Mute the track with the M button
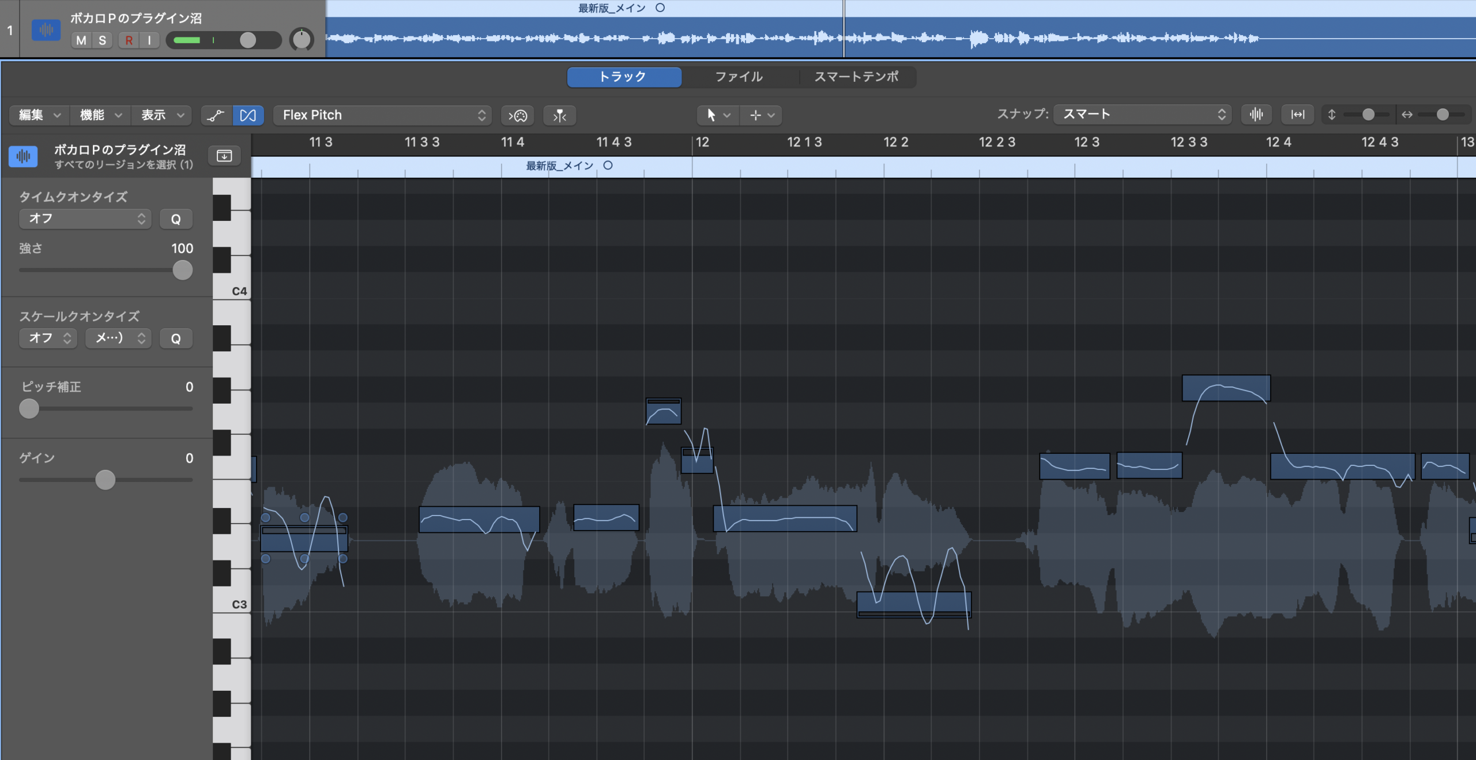The height and width of the screenshot is (760, 1476). [81, 40]
